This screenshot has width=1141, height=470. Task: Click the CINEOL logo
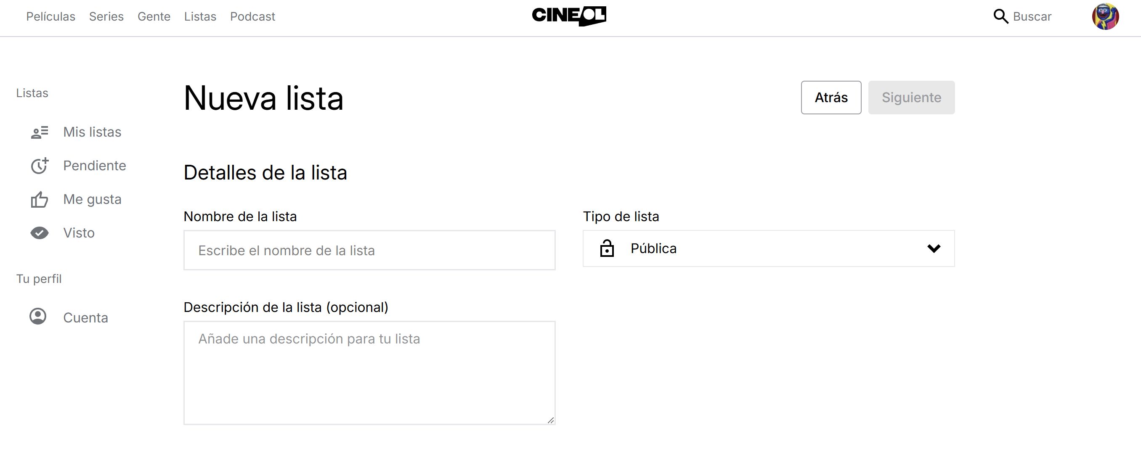tap(569, 16)
